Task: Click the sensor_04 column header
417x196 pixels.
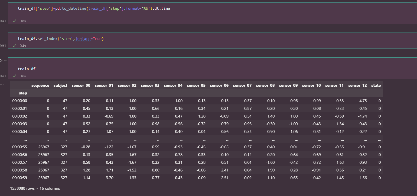Action: pos(173,85)
